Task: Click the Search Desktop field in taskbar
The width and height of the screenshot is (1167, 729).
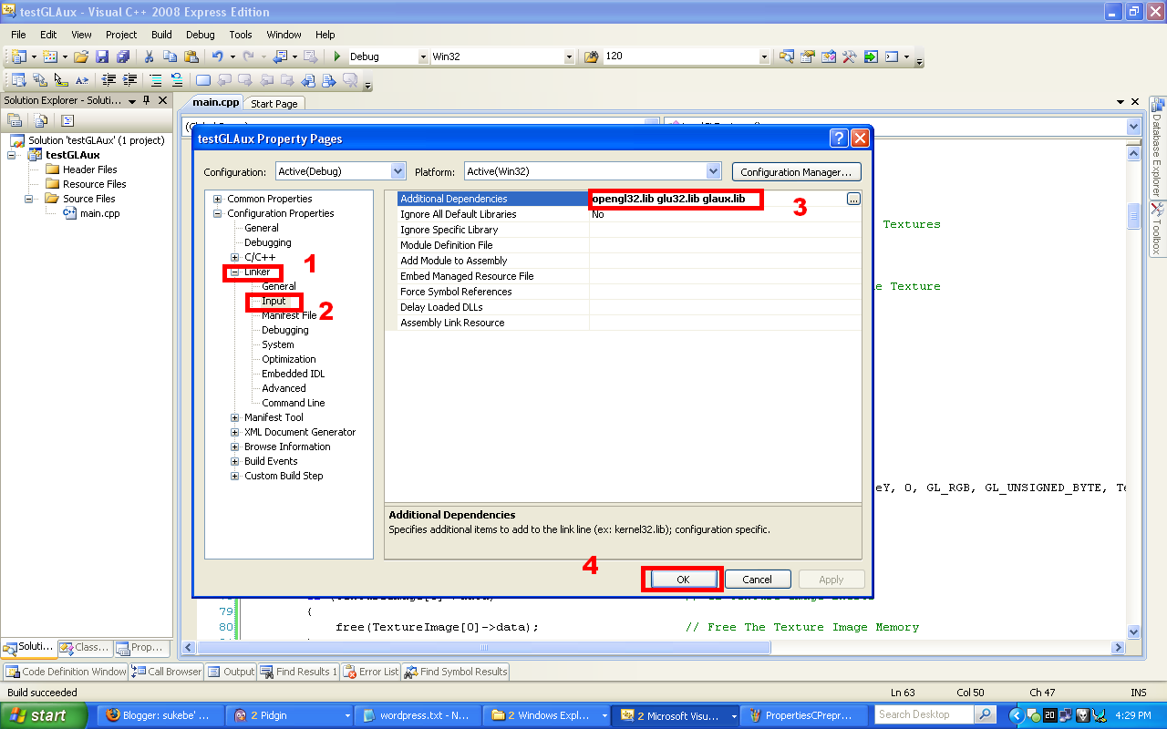Action: [x=924, y=715]
